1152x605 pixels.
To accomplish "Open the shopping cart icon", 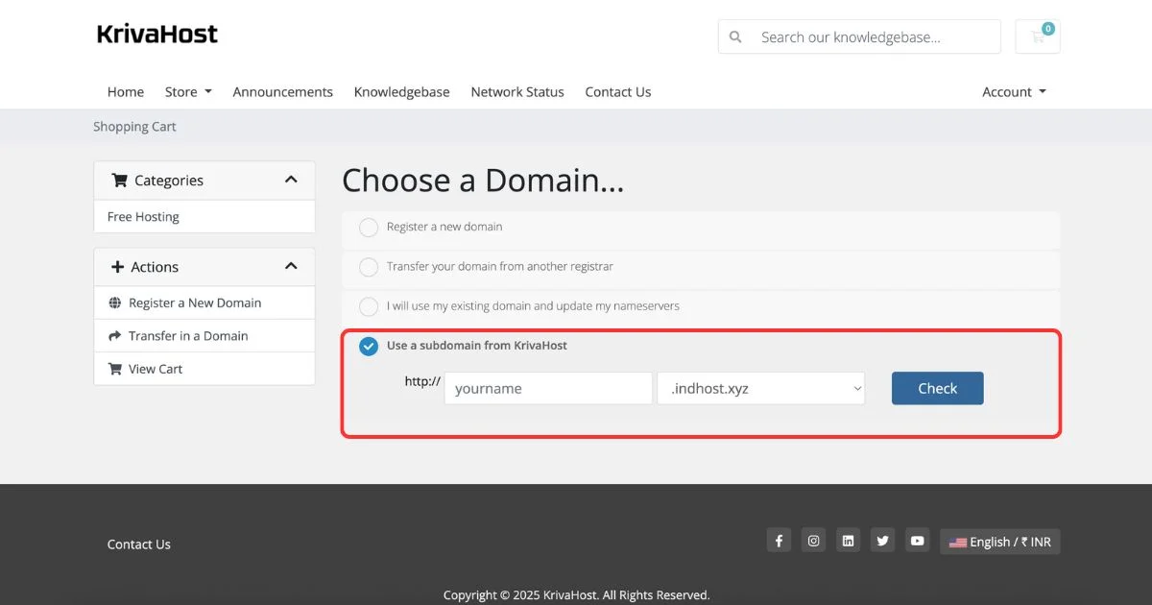I will [x=1038, y=36].
